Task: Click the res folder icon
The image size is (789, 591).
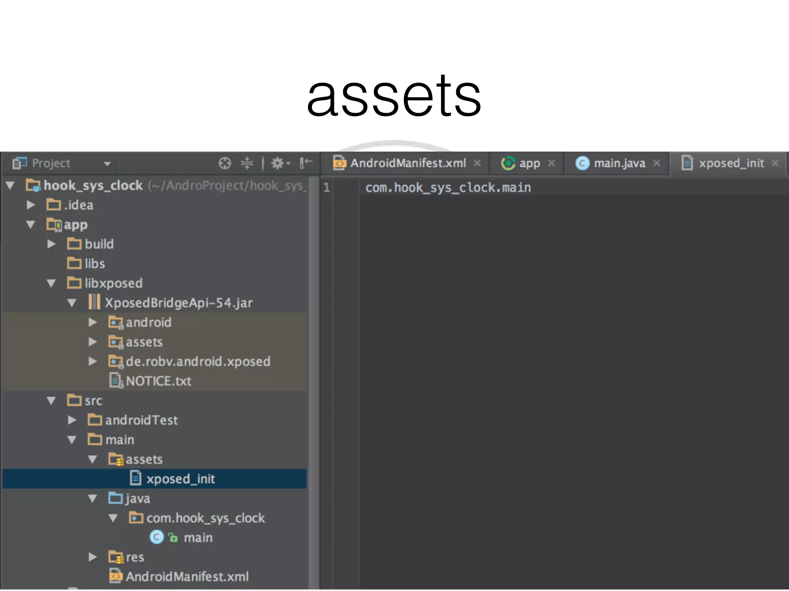Action: click(116, 557)
